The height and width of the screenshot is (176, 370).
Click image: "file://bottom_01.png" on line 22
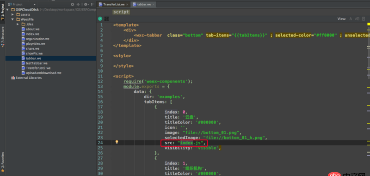coord(203,133)
